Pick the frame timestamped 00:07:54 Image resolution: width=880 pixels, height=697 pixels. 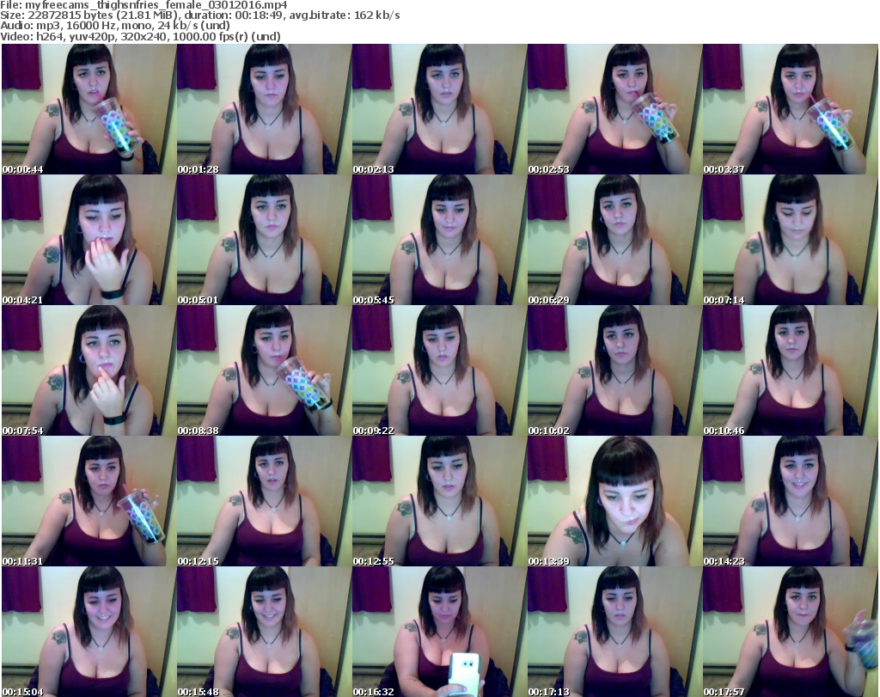(x=89, y=370)
